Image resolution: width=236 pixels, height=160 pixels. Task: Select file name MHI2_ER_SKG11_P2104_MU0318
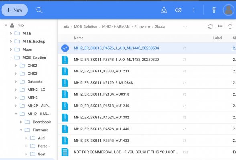[x=102, y=94]
